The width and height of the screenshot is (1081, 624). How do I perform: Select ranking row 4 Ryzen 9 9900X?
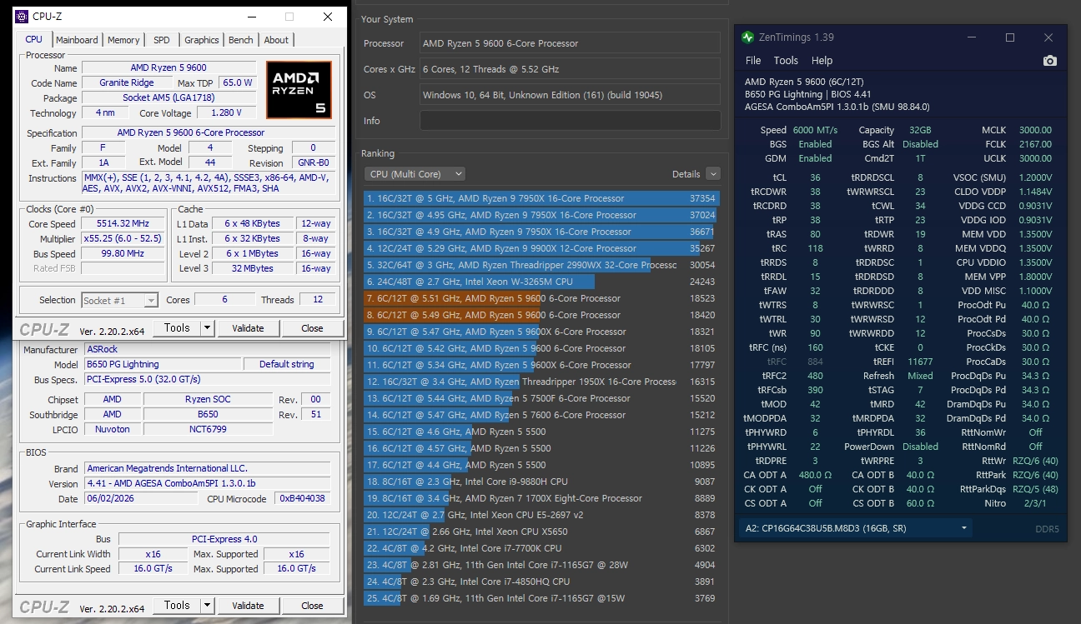[541, 248]
